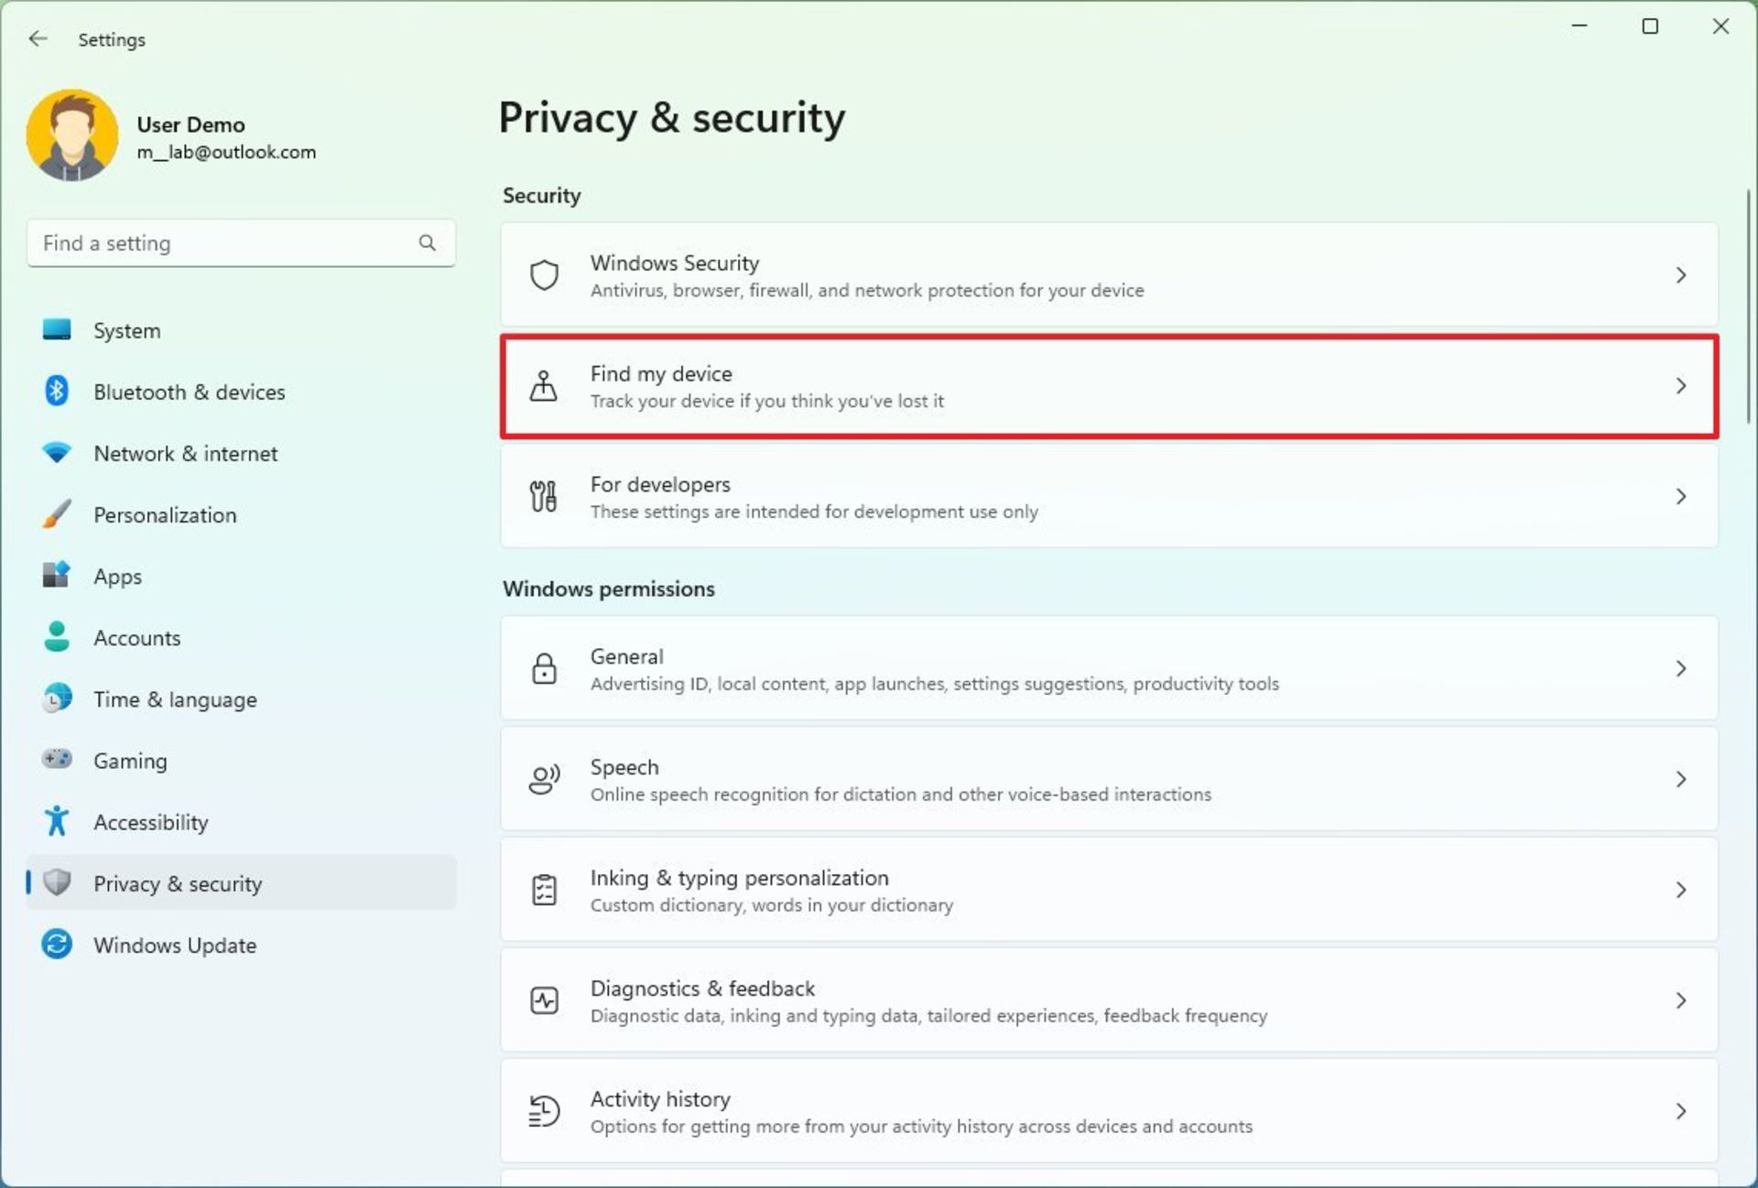Click the For developers tools icon
The height and width of the screenshot is (1188, 1758).
544,496
